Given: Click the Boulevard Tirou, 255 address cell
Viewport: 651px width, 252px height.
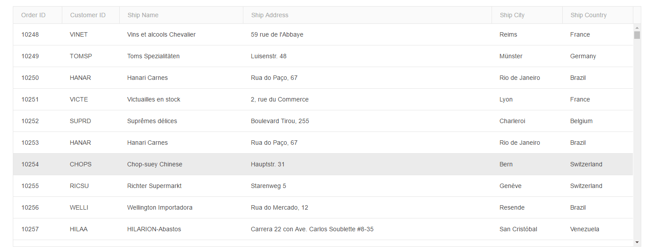Looking at the screenshot, I should point(367,121).
